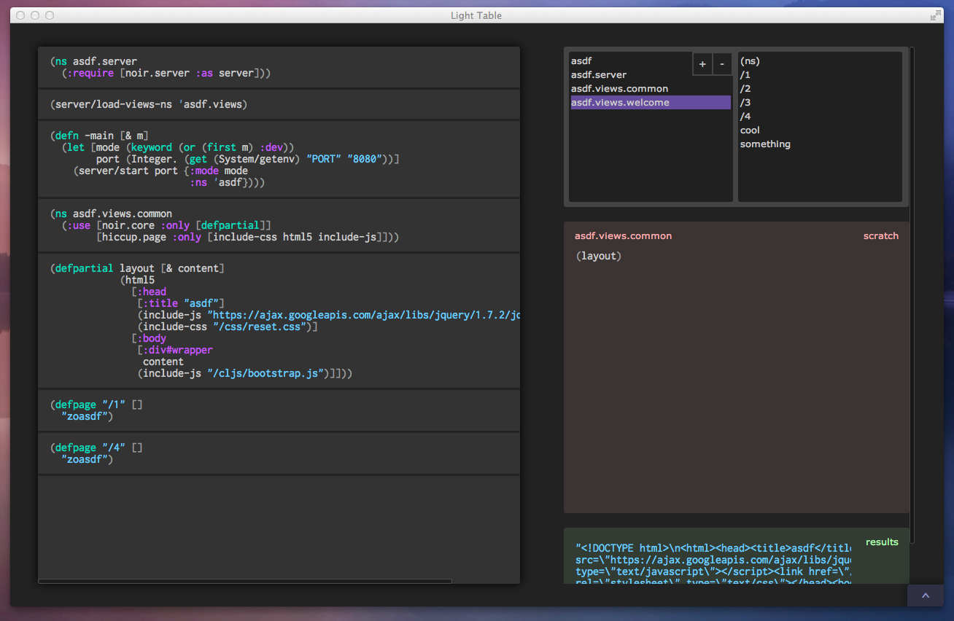Click the defn -main line in the editor
The height and width of the screenshot is (621, 954).
pos(99,136)
